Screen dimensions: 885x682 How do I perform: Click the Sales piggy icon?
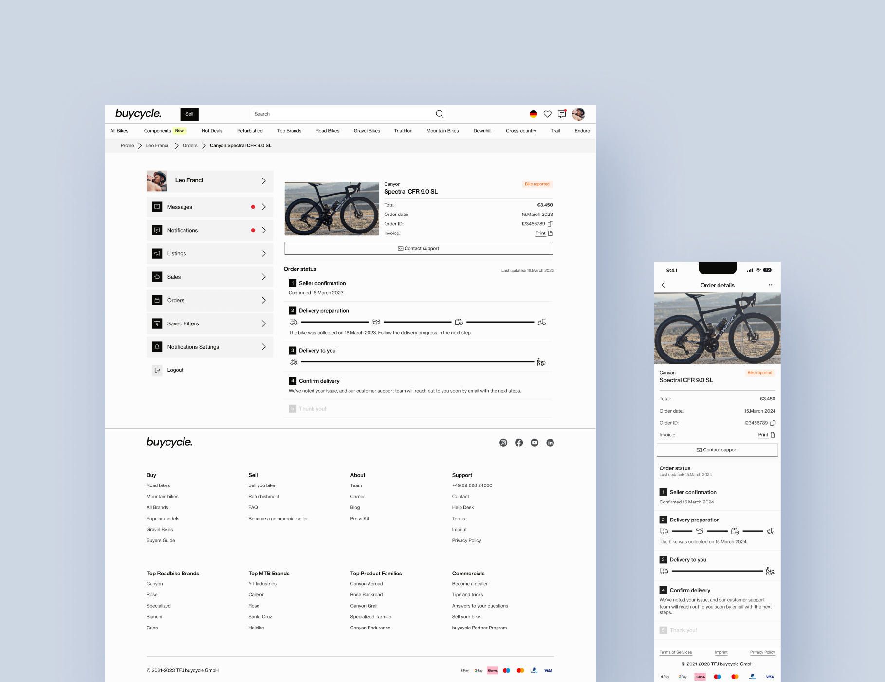pyautogui.click(x=157, y=277)
